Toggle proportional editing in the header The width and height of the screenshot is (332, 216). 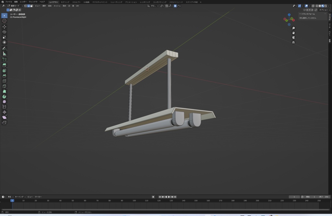(x=175, y=6)
